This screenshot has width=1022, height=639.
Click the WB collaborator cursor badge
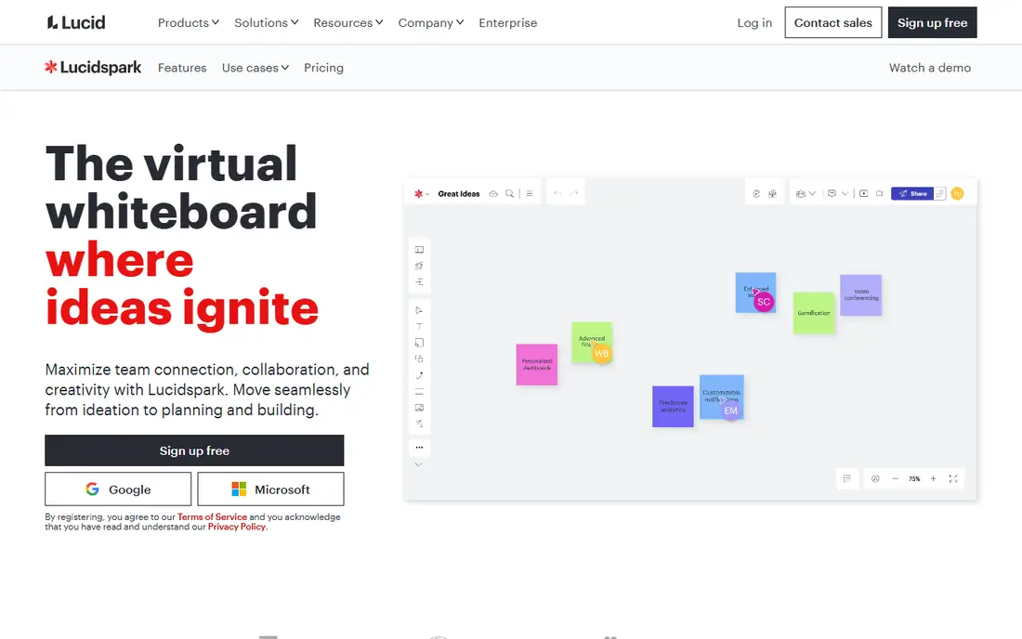pos(602,354)
